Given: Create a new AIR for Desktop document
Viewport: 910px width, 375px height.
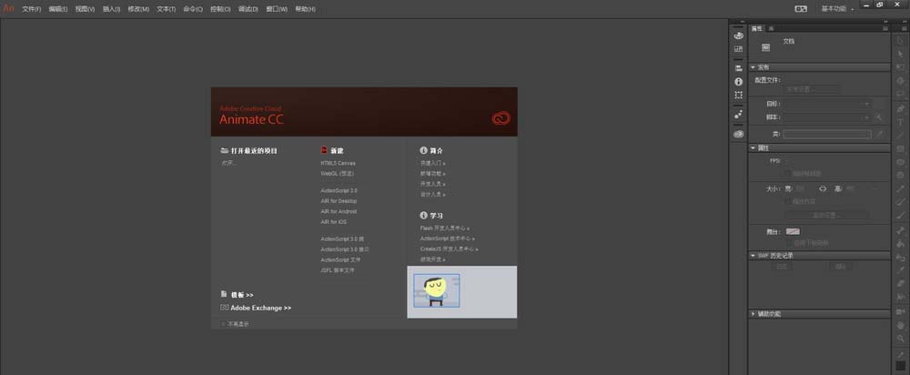Looking at the screenshot, I should point(339,201).
